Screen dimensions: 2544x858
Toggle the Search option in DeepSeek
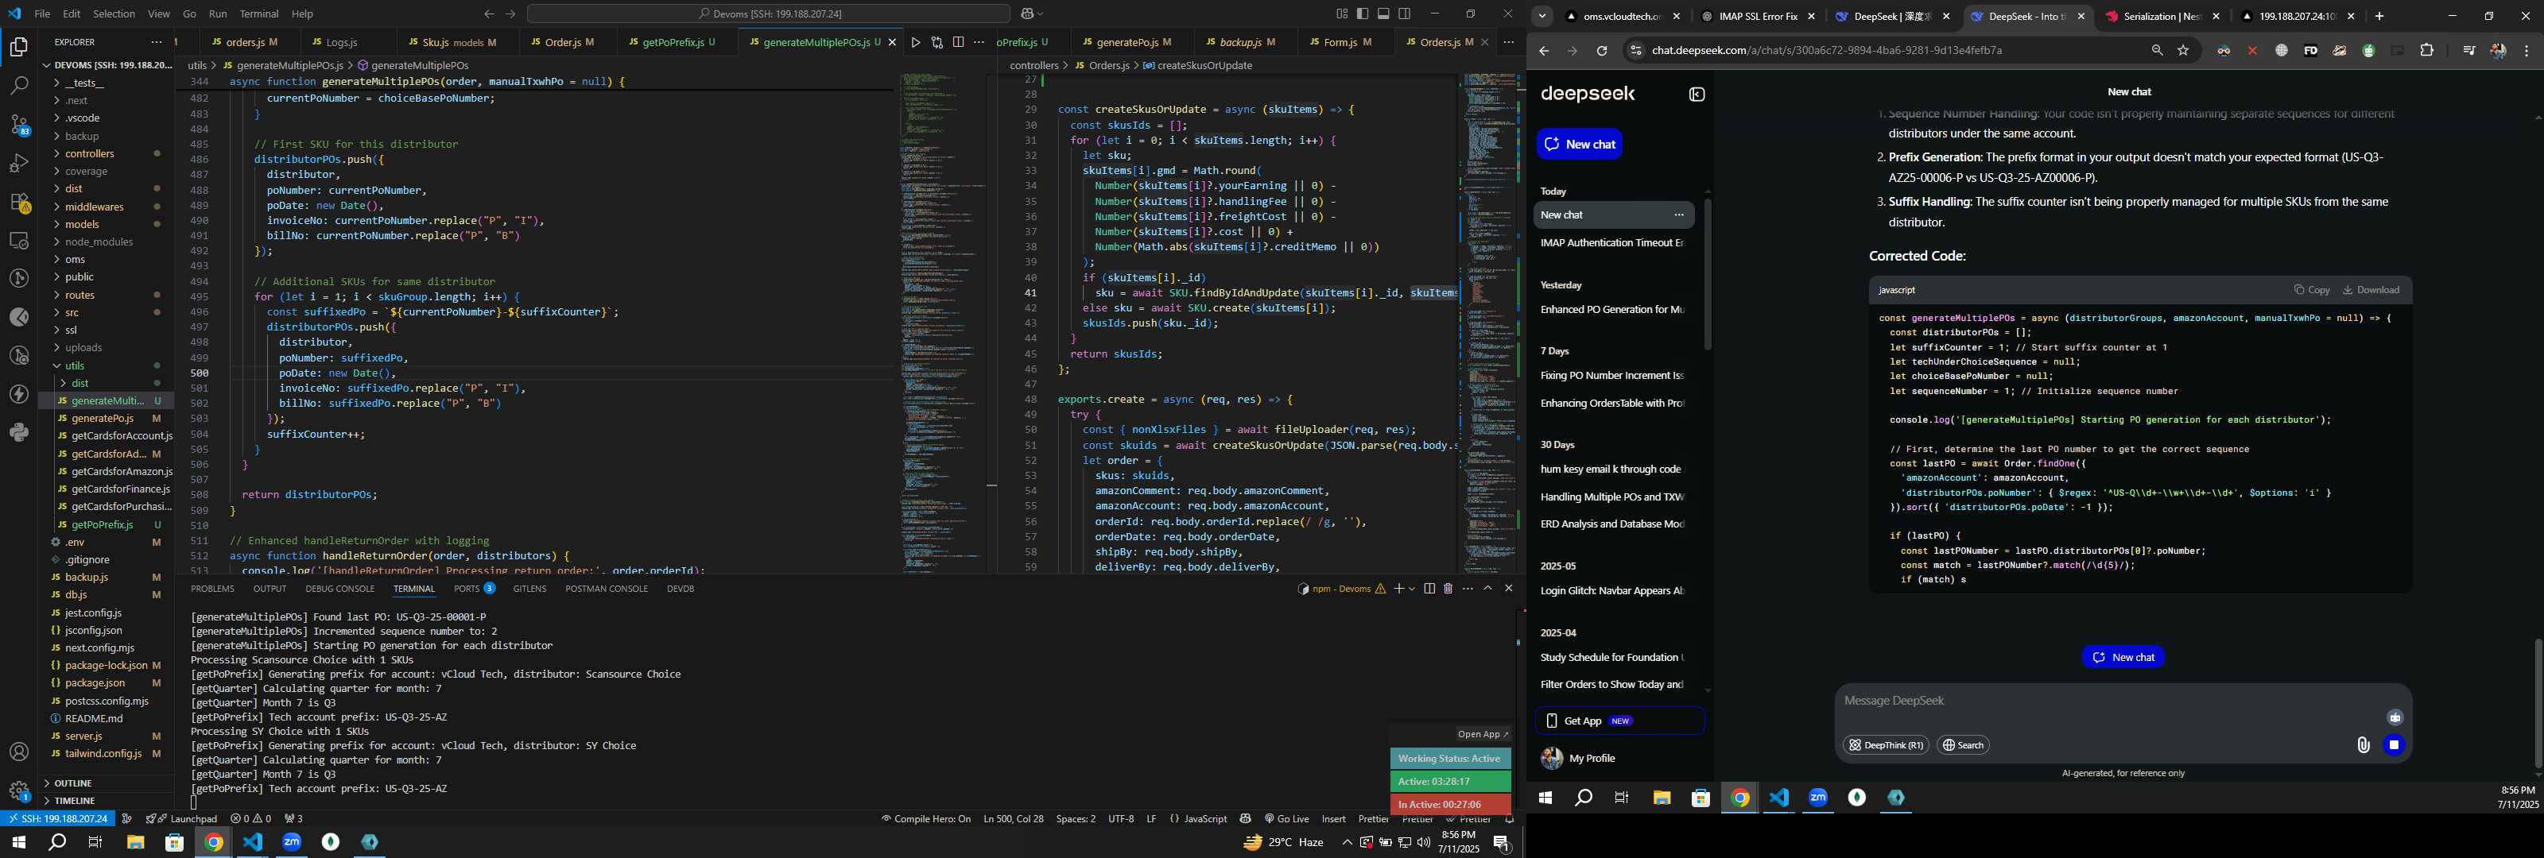[1964, 745]
